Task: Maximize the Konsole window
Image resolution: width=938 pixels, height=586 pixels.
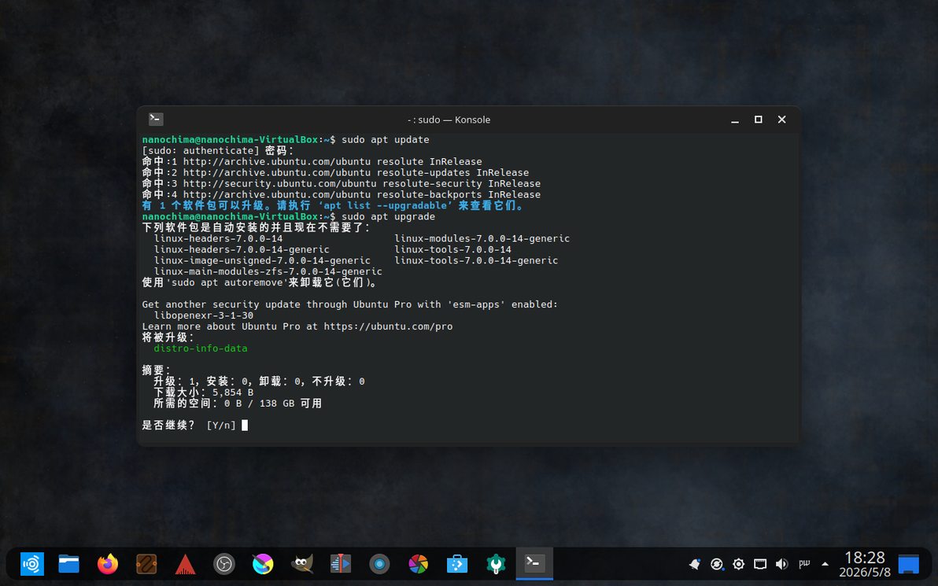Action: 758,120
